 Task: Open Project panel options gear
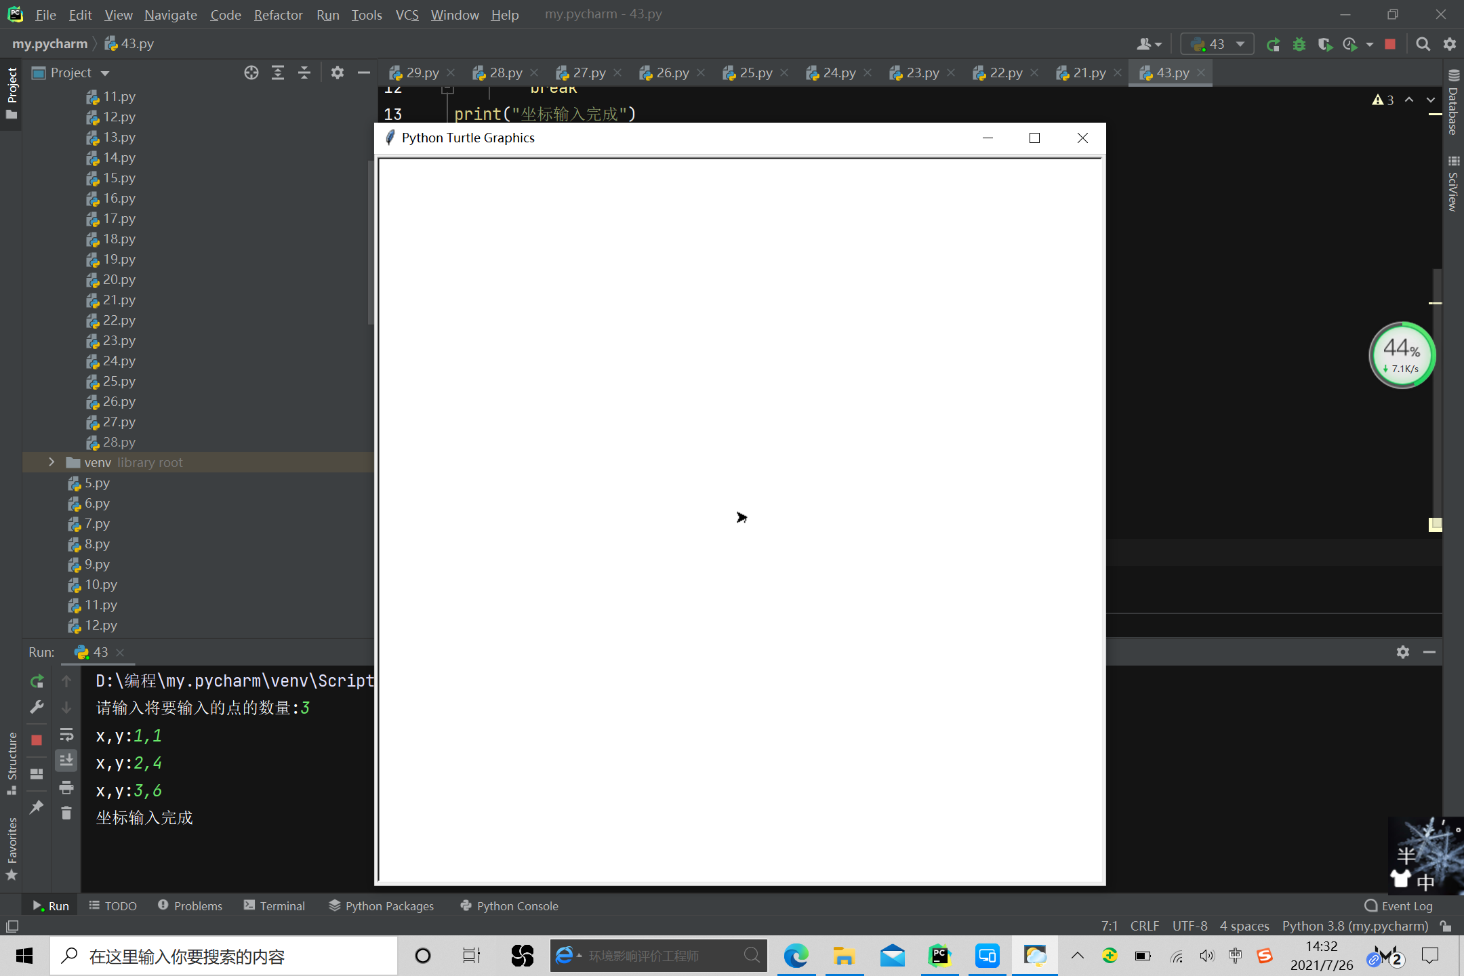[x=337, y=73]
